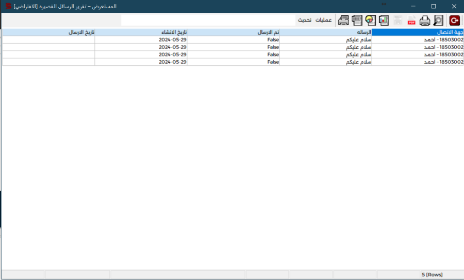The height and width of the screenshot is (280, 464).
Task: Click the red app logo in title bar
Action: click(x=8, y=6)
